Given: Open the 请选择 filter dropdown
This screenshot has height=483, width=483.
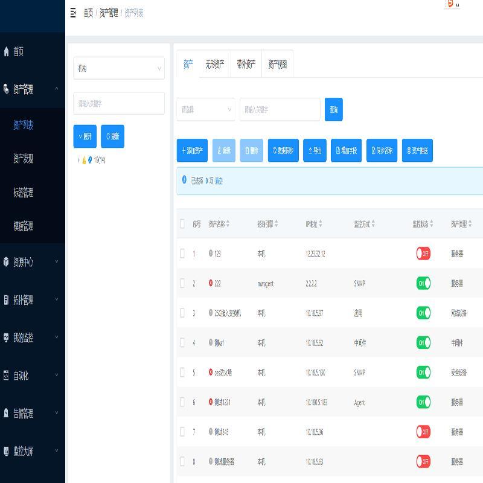Looking at the screenshot, I should (205, 109).
